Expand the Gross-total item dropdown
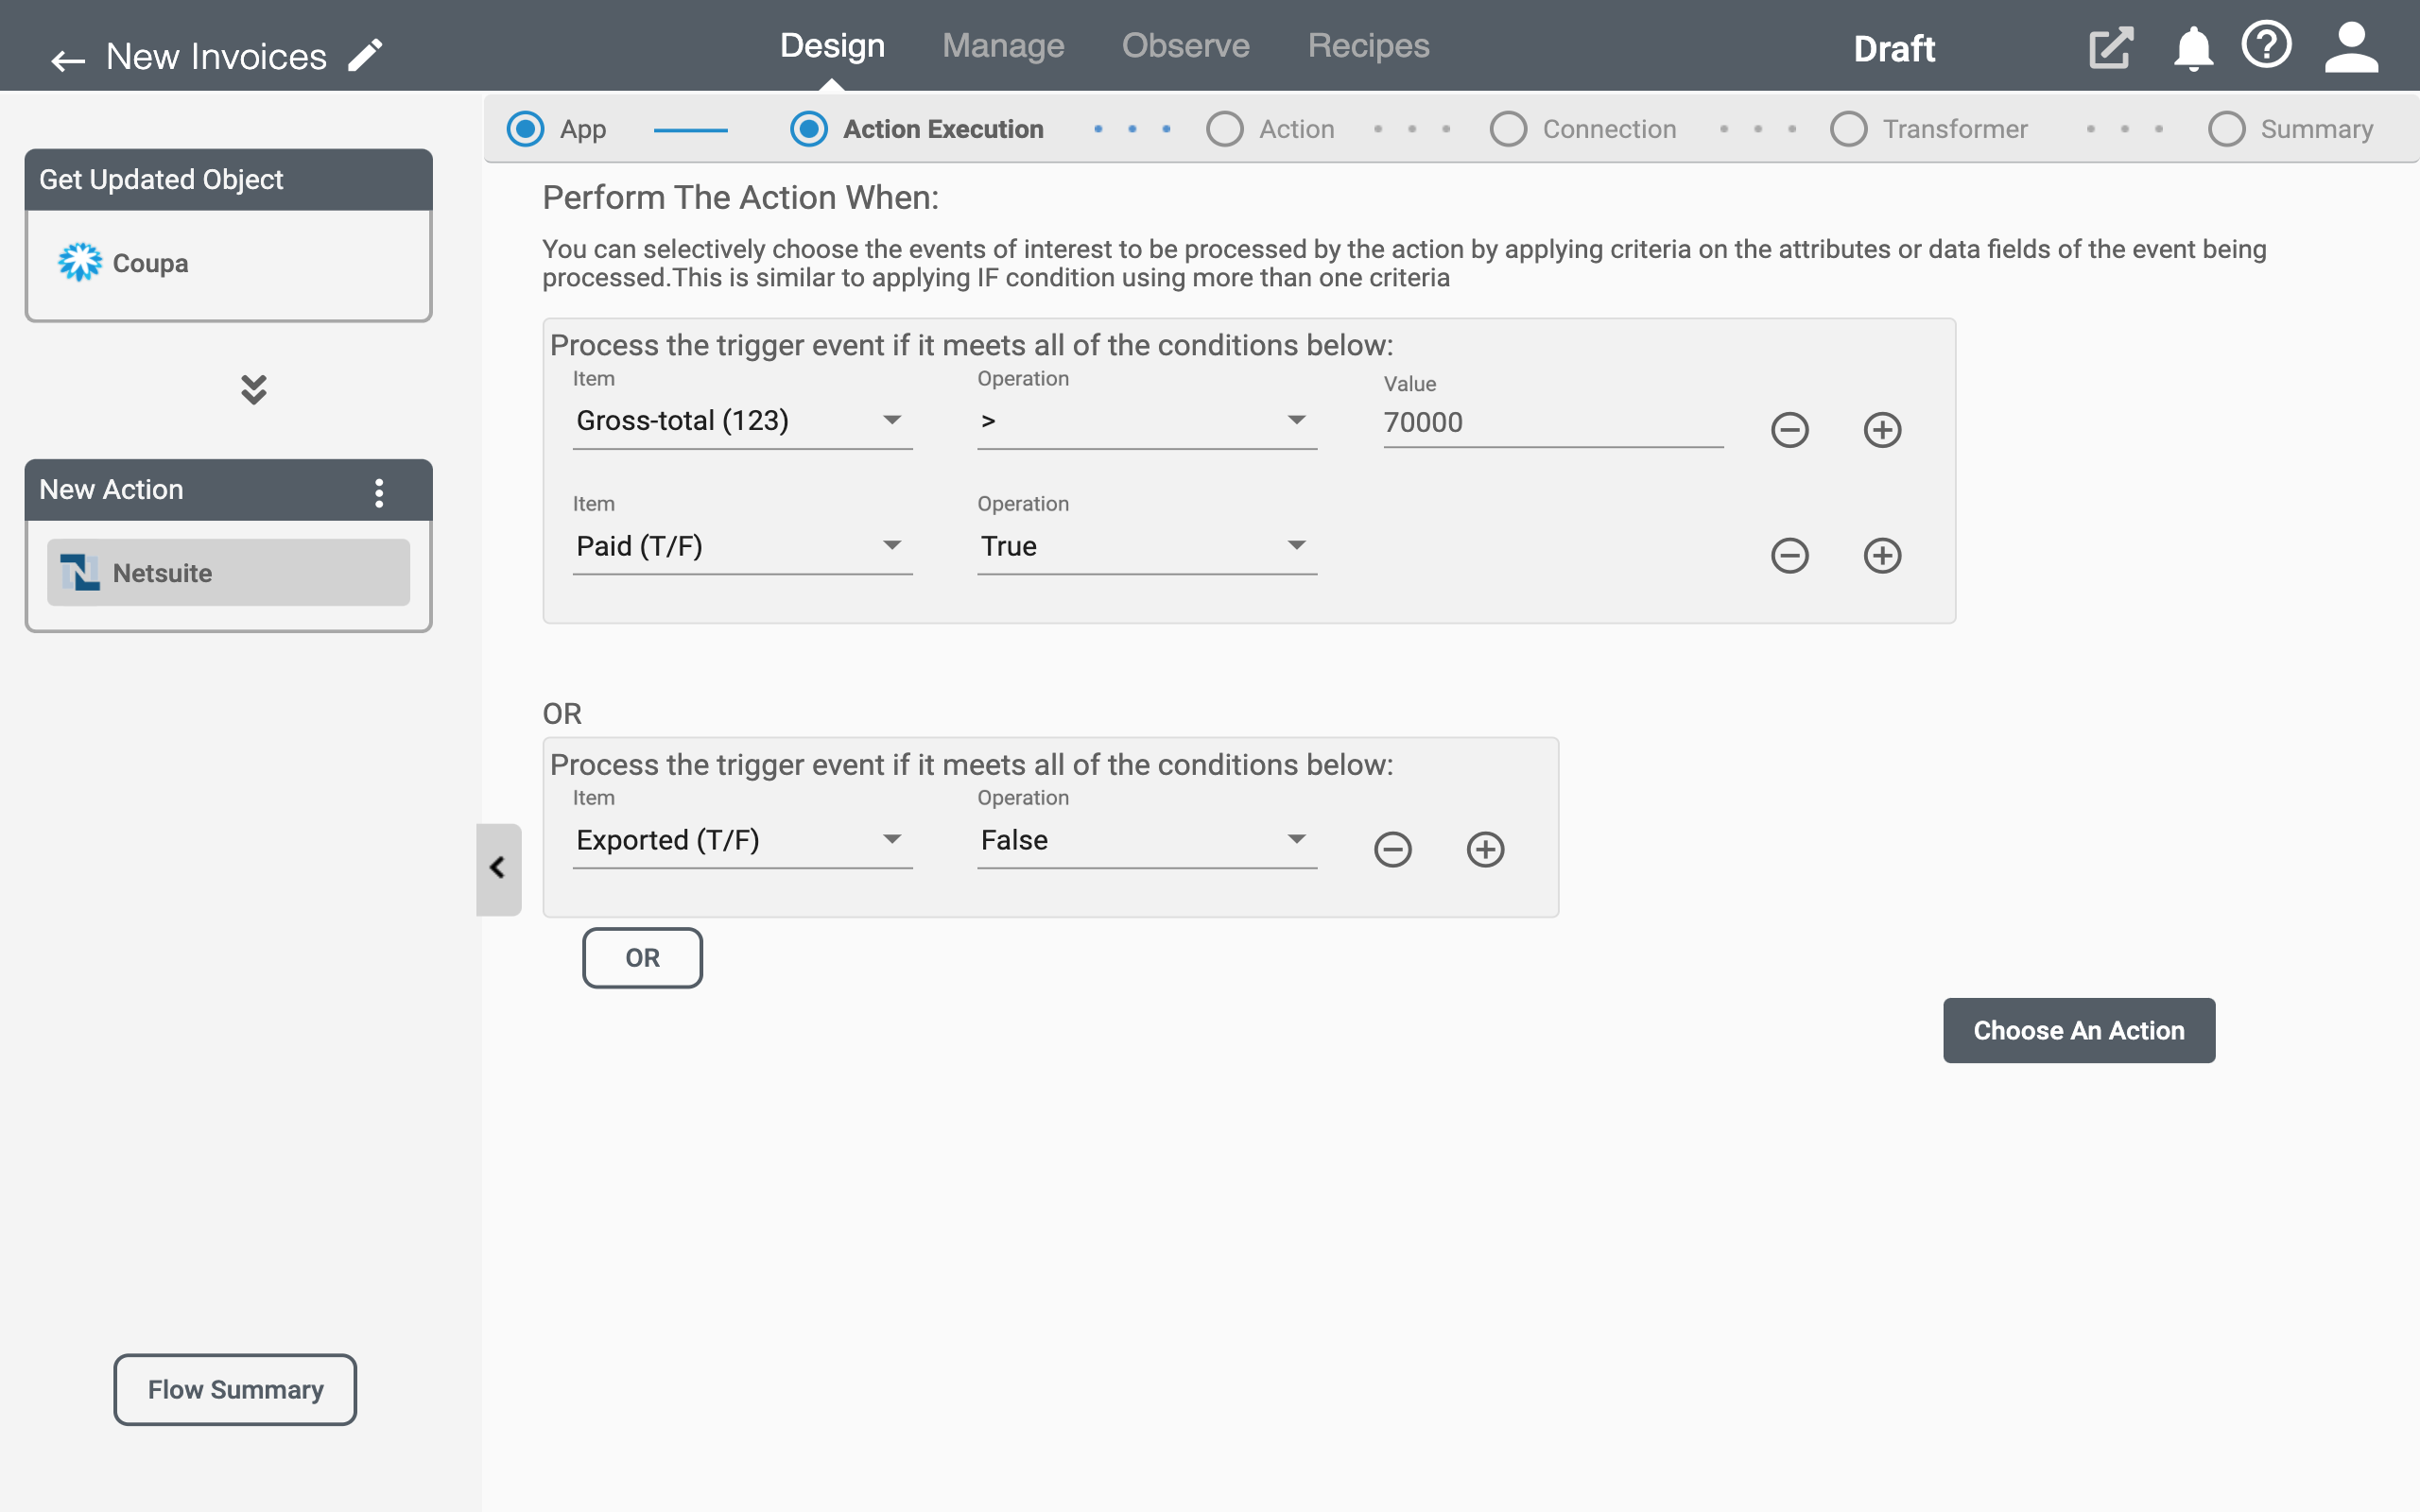The width and height of the screenshot is (2420, 1512). [x=889, y=420]
